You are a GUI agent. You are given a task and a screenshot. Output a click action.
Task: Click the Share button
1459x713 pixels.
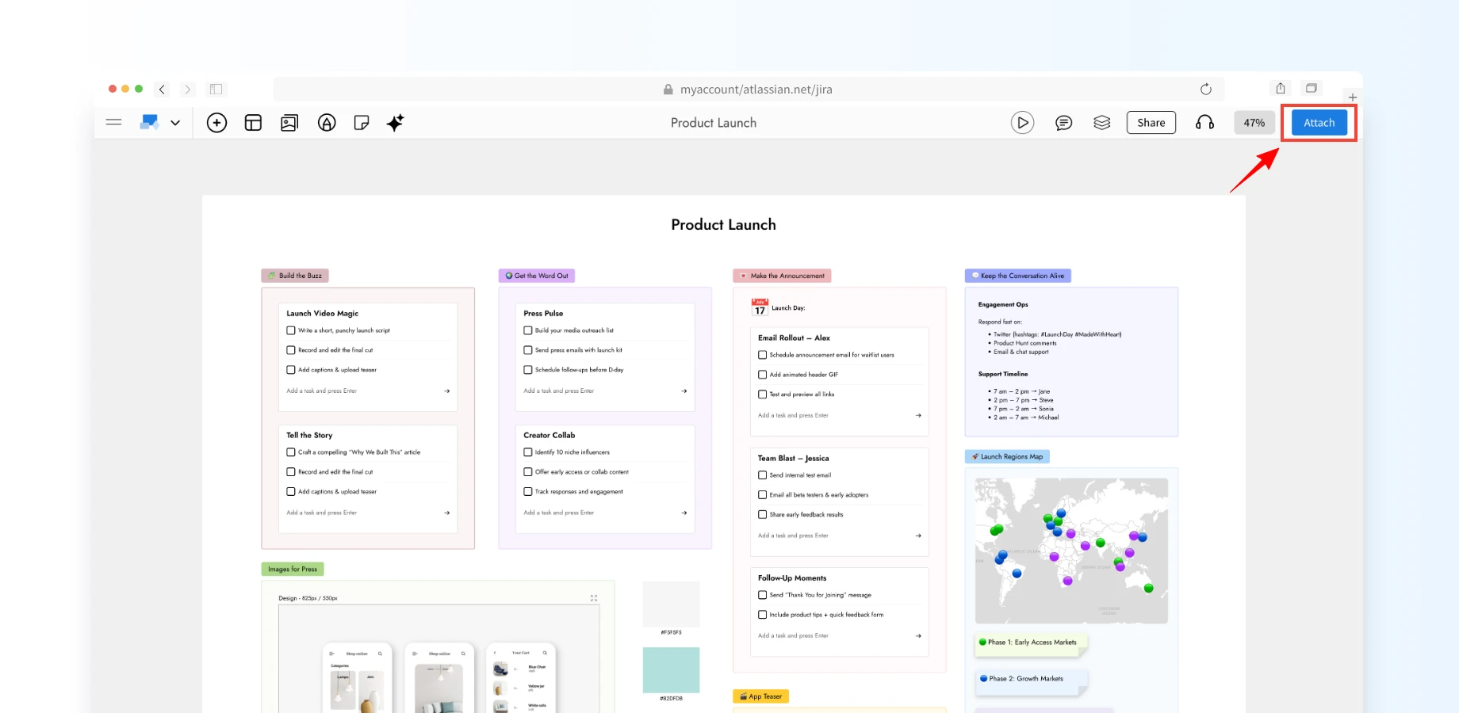click(x=1151, y=123)
